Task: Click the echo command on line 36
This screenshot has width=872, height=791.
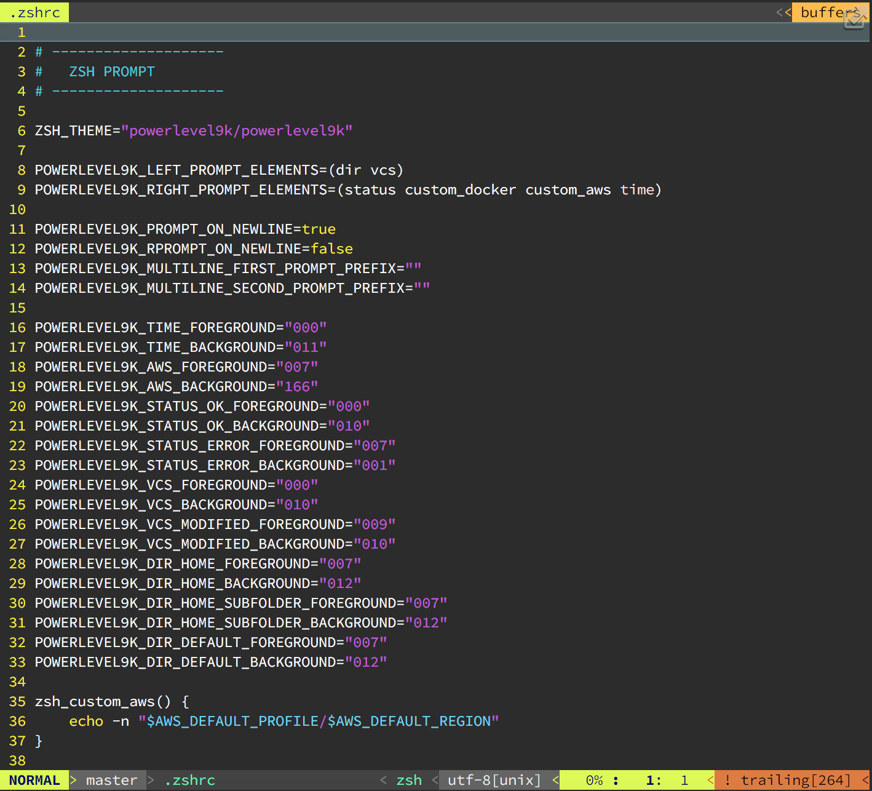Action: click(86, 721)
